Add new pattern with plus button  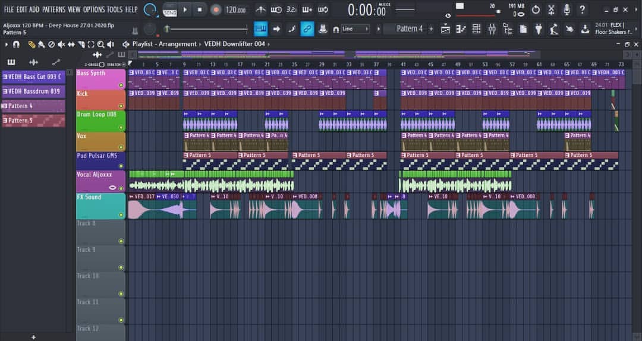pos(431,29)
